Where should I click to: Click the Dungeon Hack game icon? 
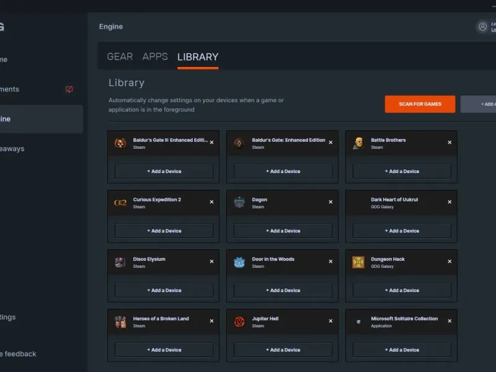pos(358,262)
